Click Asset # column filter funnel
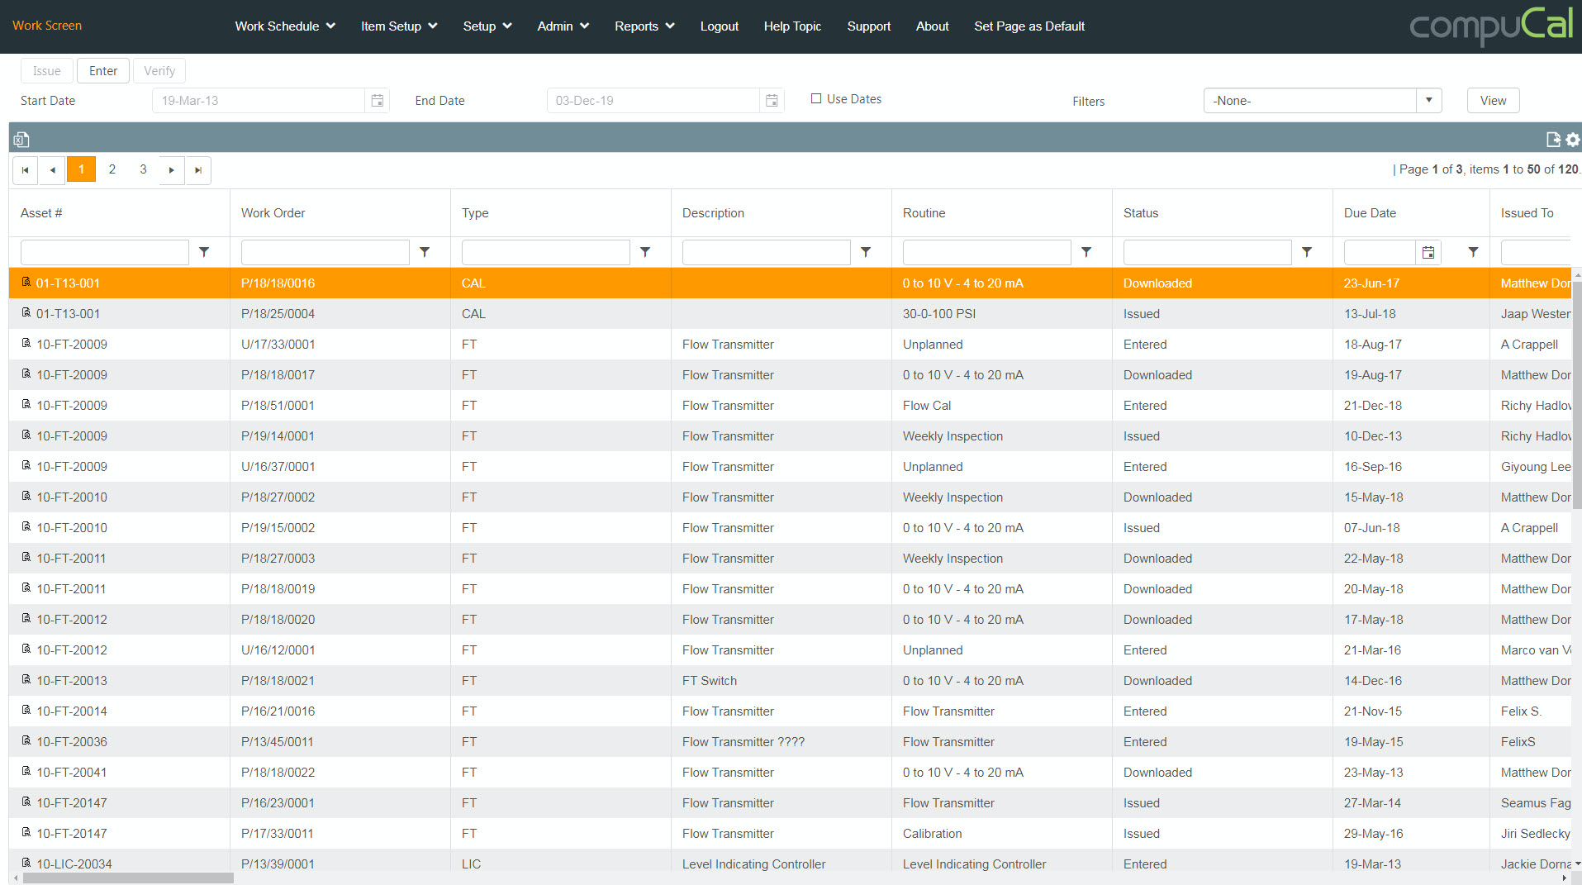Viewport: 1582px width, 885px height. pos(204,252)
